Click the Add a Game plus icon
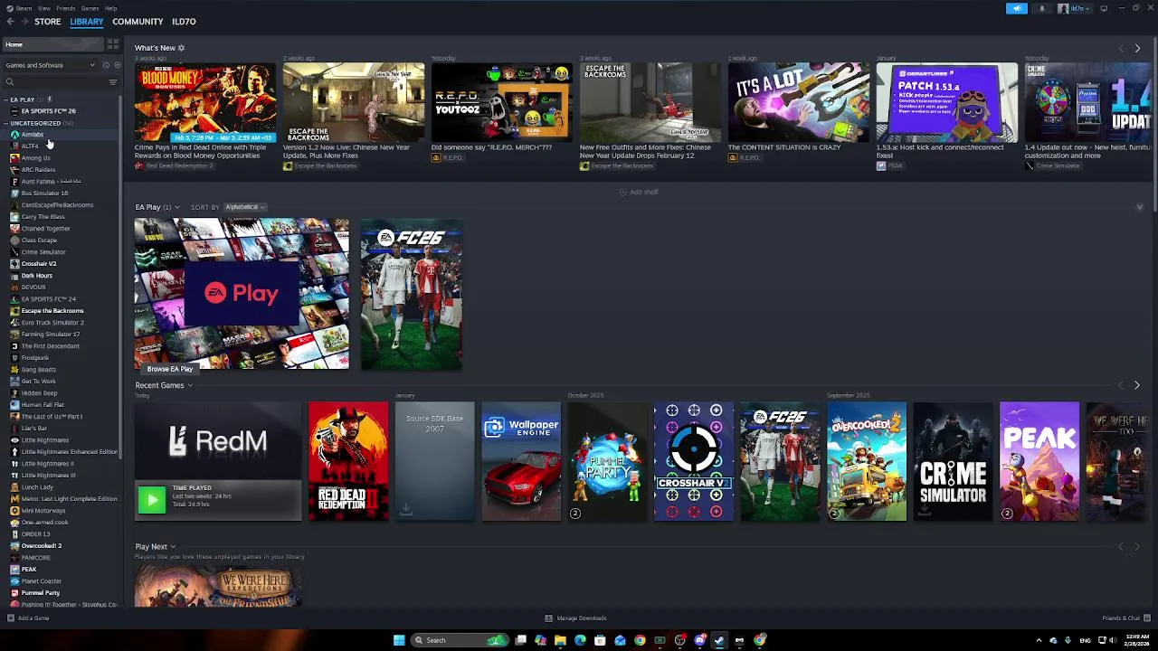 (10, 618)
